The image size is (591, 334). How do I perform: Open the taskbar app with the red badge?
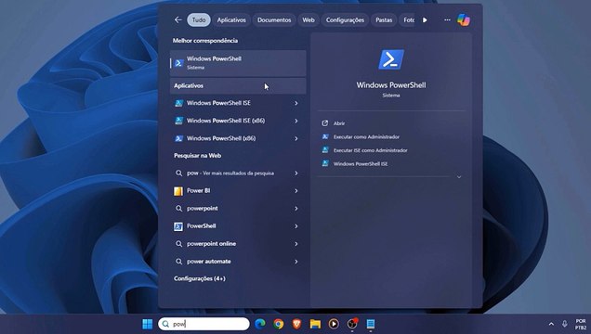click(352, 324)
